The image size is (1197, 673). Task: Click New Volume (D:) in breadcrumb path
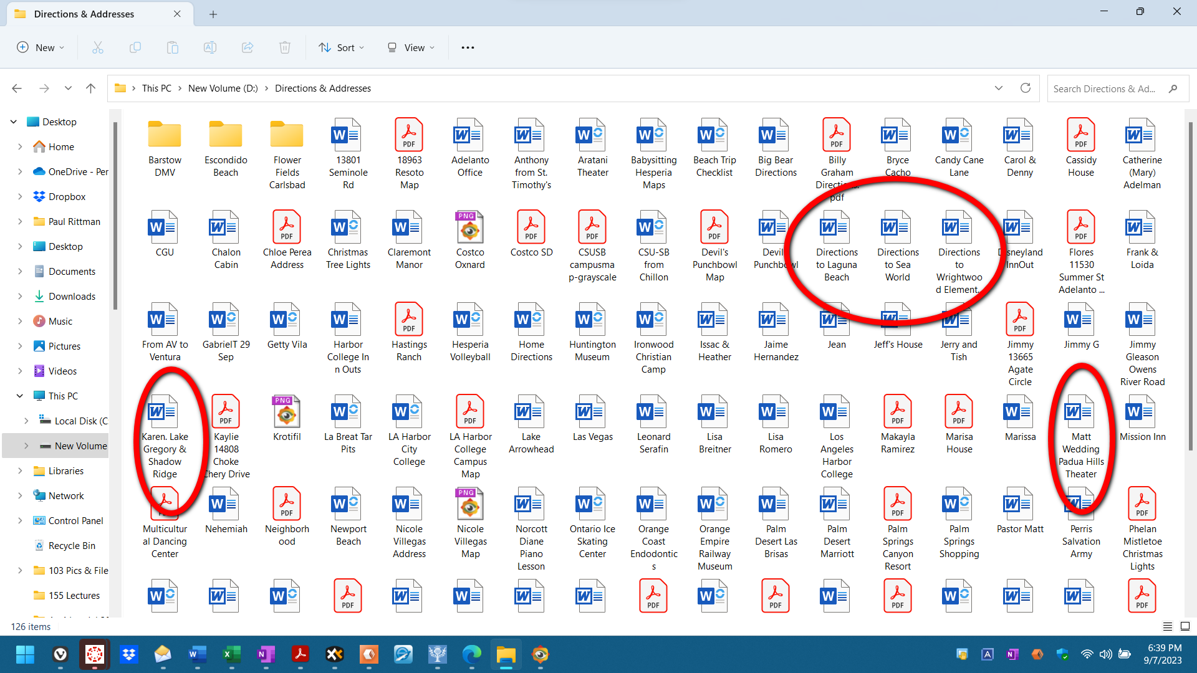point(223,88)
